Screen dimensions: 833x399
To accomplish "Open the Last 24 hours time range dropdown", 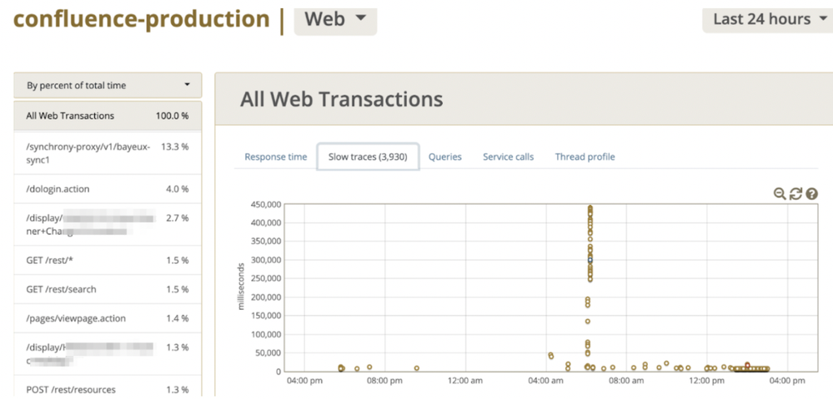I will pos(768,19).
